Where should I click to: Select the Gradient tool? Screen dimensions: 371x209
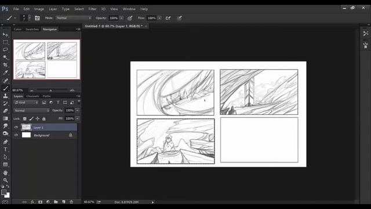[x=5, y=118]
